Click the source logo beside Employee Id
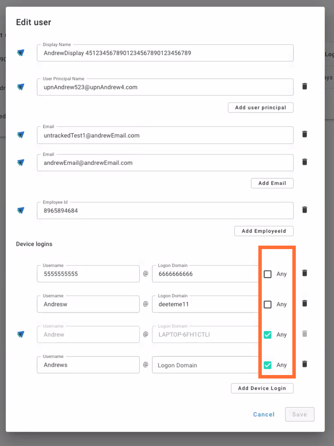The width and height of the screenshot is (334, 446). tap(21, 210)
